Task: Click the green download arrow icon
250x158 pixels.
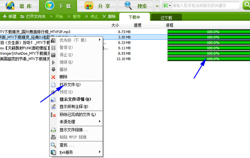Action: click(50, 5)
